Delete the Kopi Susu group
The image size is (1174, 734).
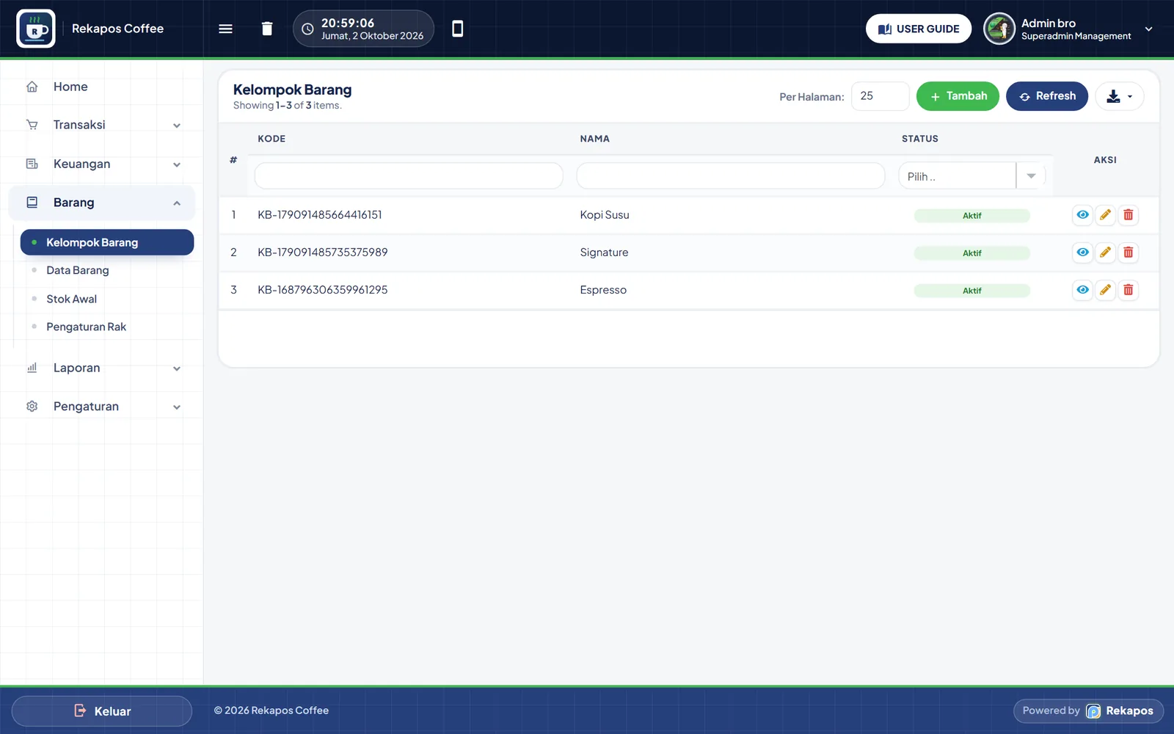[x=1129, y=215]
